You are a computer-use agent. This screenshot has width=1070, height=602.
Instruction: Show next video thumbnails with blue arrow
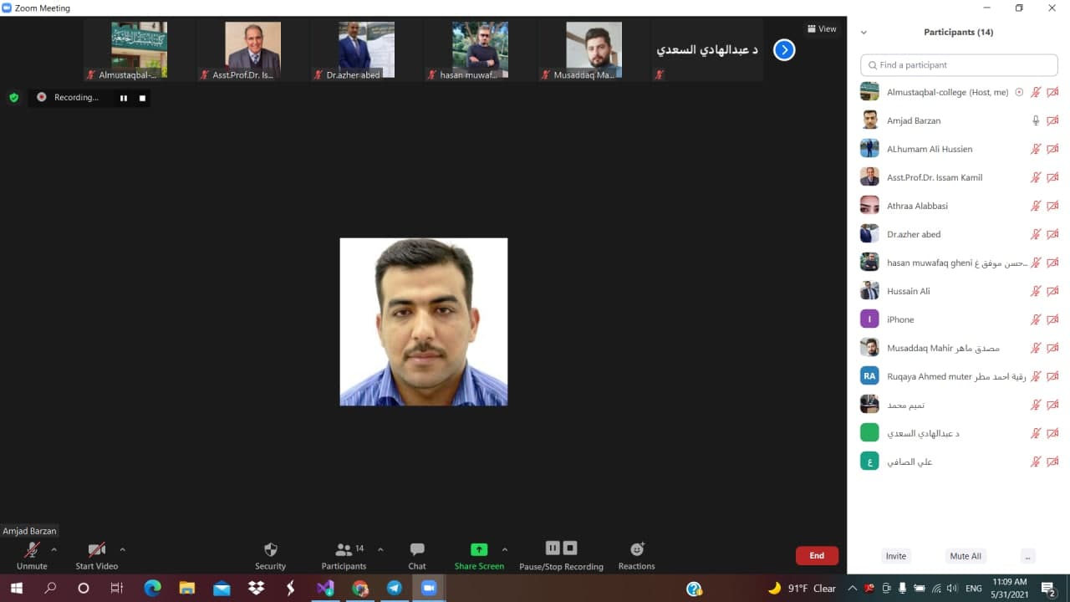784,50
